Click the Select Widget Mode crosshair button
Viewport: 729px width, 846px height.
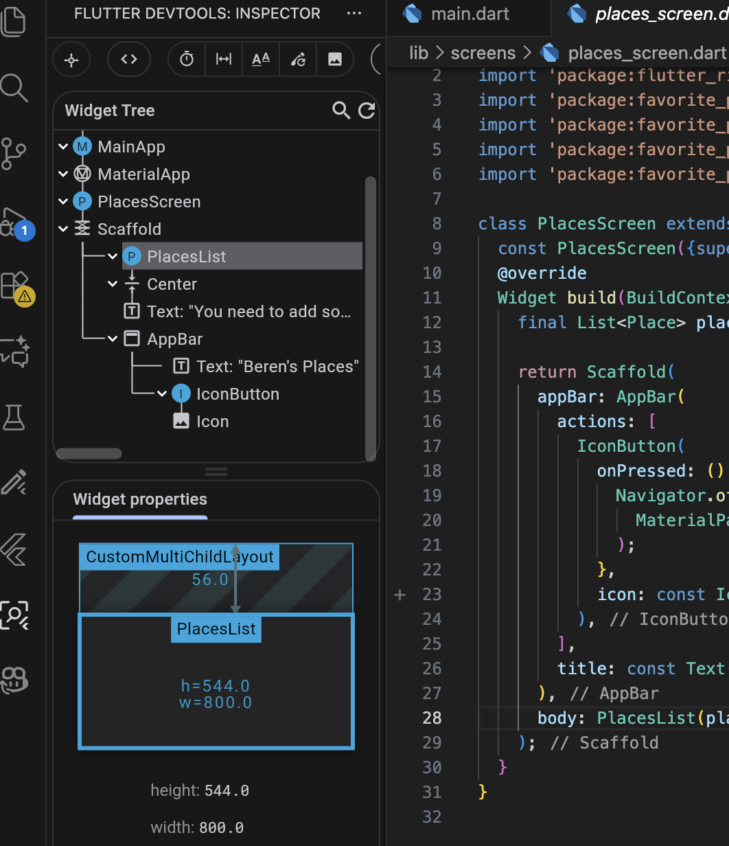[71, 60]
